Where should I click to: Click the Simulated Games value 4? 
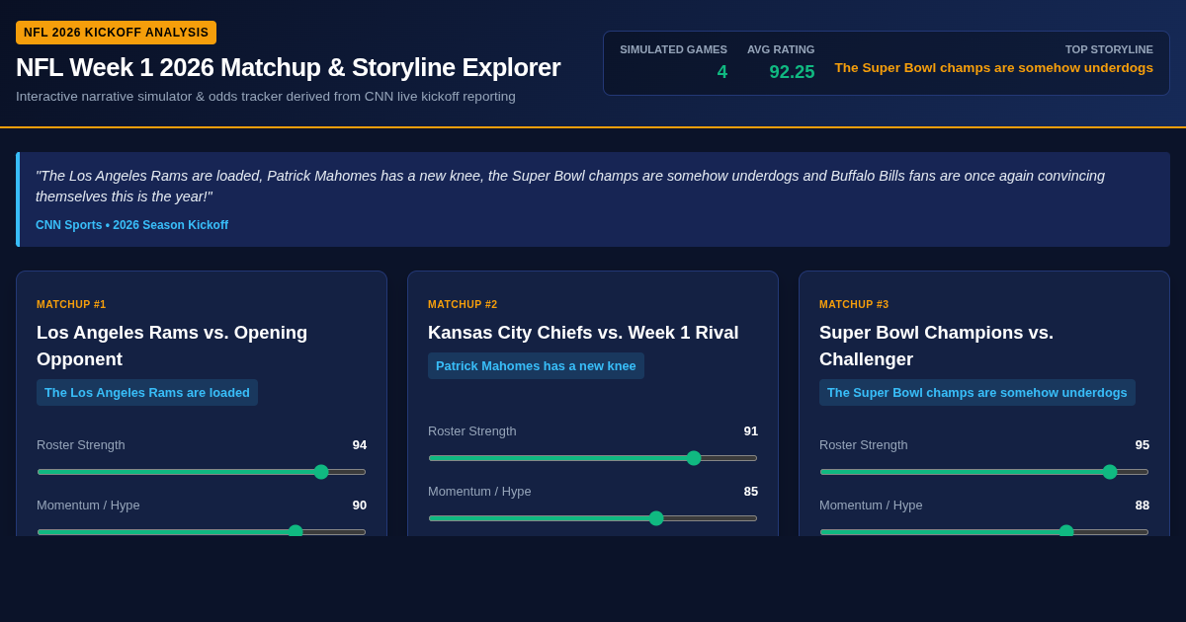pyautogui.click(x=722, y=72)
